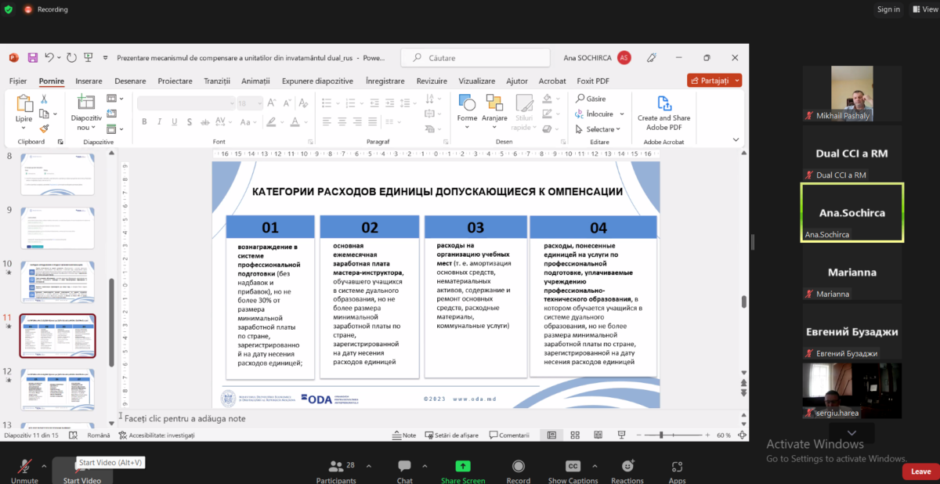Switch to the Tranziții tab
This screenshot has height=484, width=940.
click(217, 81)
